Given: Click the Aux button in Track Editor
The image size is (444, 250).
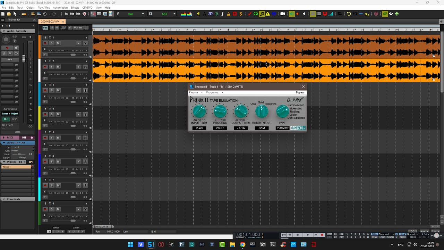Looking at the screenshot, I should 10,59.
